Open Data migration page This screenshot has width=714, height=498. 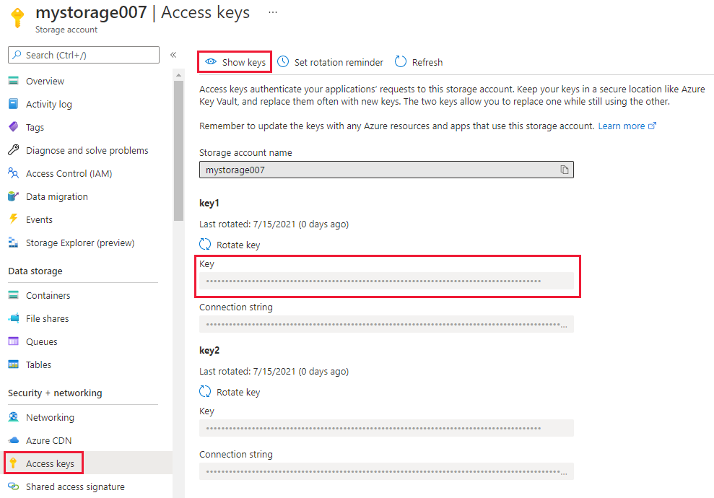tap(57, 196)
